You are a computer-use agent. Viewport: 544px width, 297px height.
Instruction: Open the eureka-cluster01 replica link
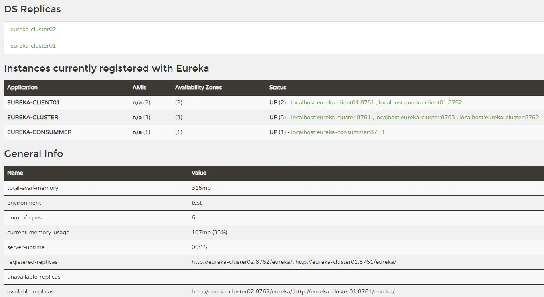pyautogui.click(x=33, y=46)
